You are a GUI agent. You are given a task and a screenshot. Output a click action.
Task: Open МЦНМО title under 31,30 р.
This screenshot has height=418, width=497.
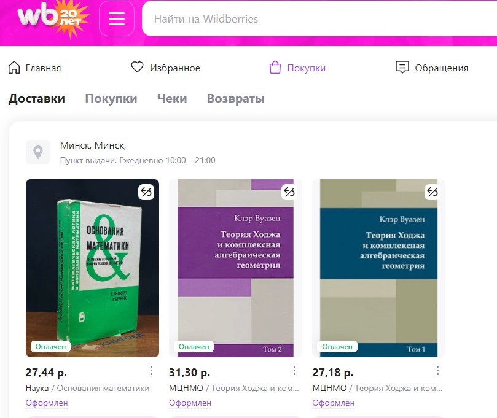[234, 389]
